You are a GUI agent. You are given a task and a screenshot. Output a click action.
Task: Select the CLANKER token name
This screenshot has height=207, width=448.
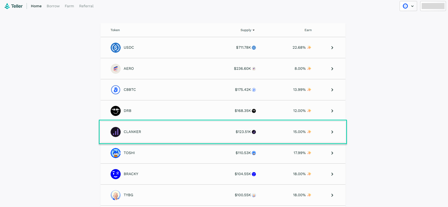point(132,132)
